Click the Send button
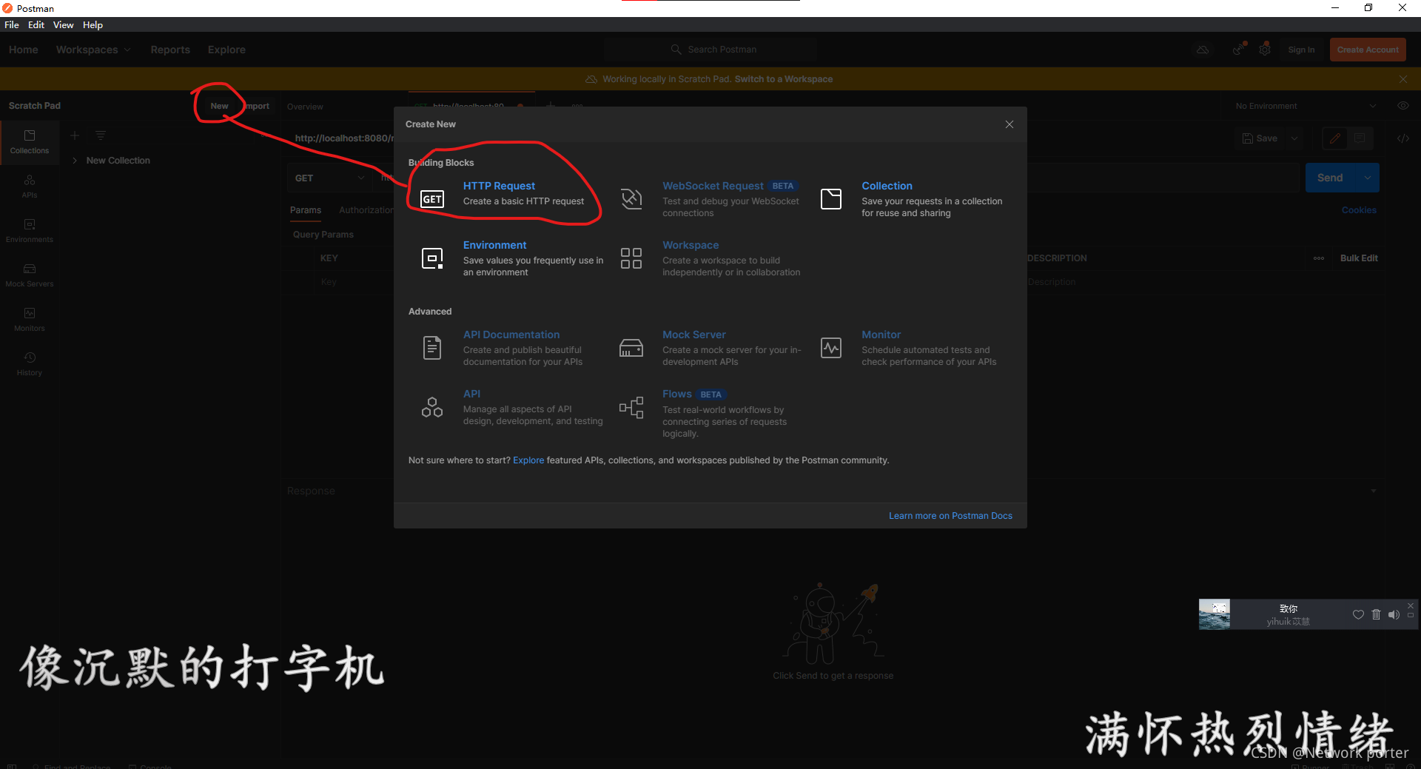The width and height of the screenshot is (1421, 769). click(x=1330, y=178)
